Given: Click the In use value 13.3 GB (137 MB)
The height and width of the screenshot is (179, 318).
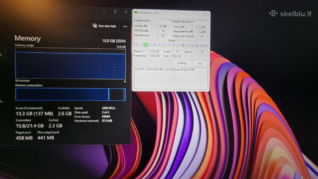Looking at the screenshot, I should 34,114.
